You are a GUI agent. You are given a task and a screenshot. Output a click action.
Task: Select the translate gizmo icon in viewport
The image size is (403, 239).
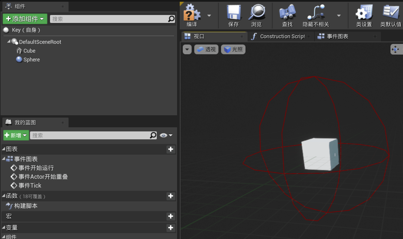[396, 49]
